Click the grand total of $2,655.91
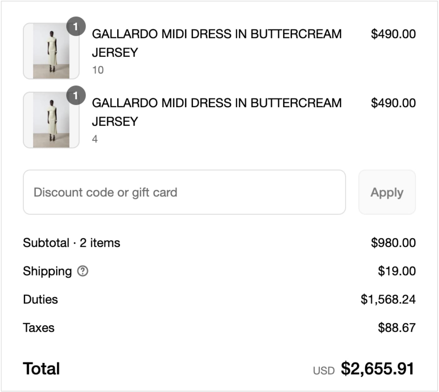The height and width of the screenshot is (392, 439). 377,369
